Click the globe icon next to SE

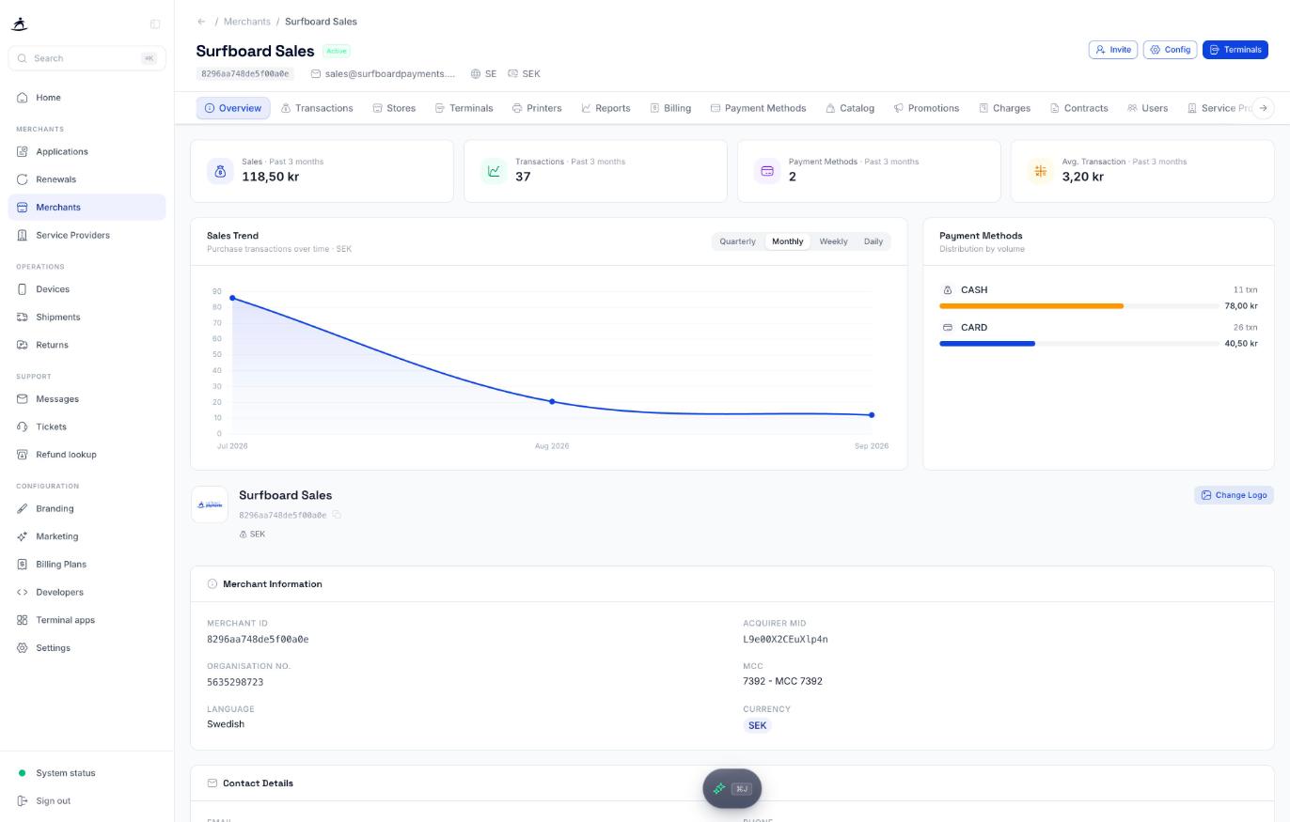[x=476, y=73]
